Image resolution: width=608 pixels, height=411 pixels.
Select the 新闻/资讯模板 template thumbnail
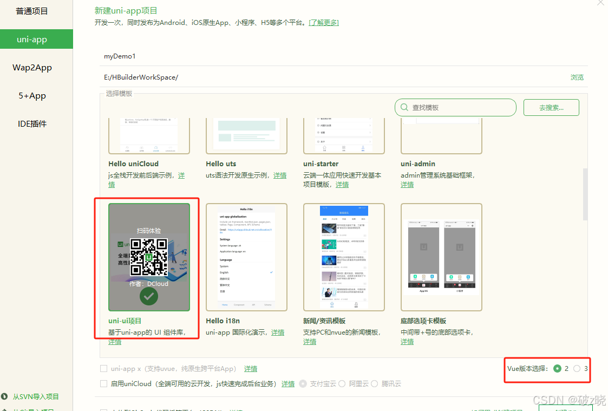[344, 257]
